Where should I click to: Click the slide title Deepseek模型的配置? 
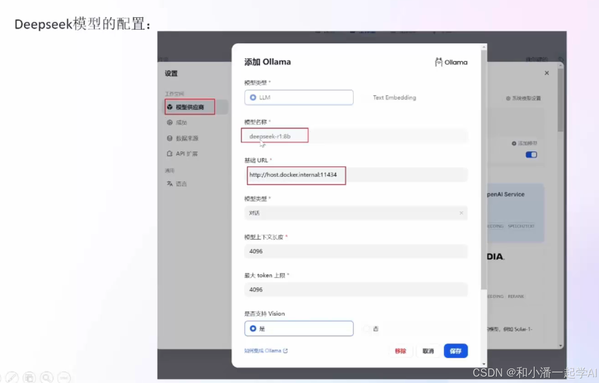tap(83, 24)
